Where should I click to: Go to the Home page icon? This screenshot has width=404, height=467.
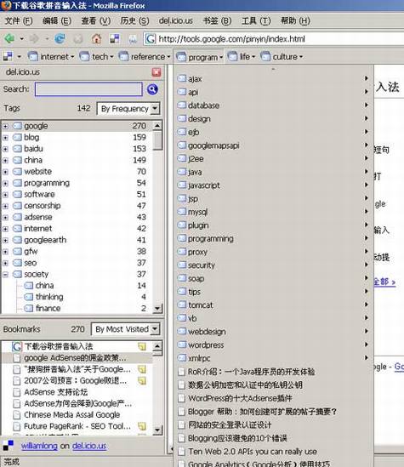[x=96, y=39]
